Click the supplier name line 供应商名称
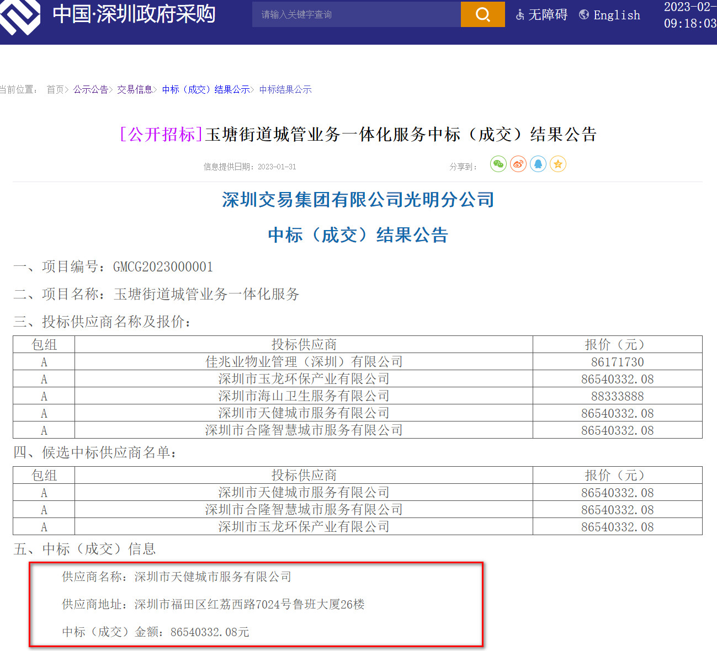Image resolution: width=717 pixels, height=651 pixels. coord(177,577)
